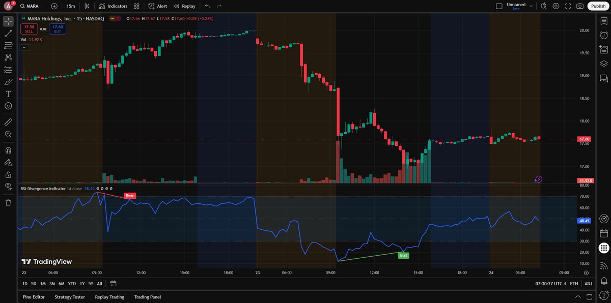This screenshot has height=303, width=611.
Task: Open the Replay Trading tab
Action: tap(109, 297)
